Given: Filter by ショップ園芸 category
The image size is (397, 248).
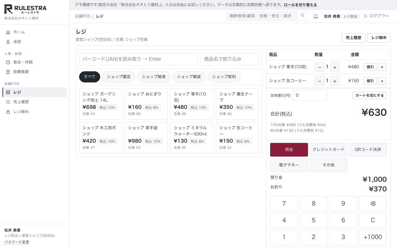Looking at the screenshot, I should 119,77.
